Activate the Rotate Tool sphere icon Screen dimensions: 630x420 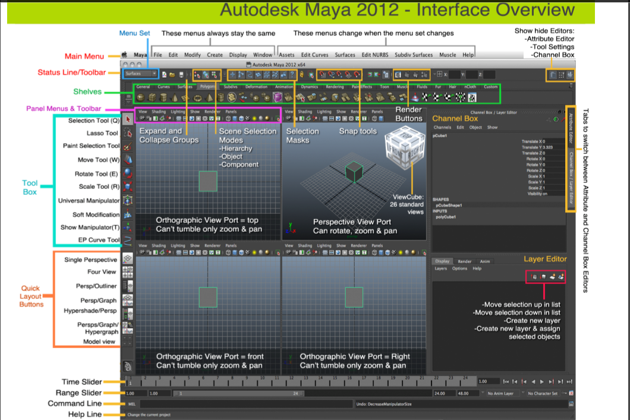coord(128,173)
